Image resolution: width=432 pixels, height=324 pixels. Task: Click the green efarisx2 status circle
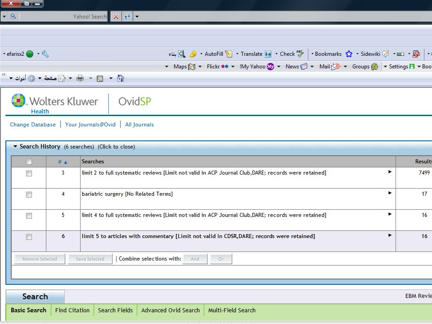coord(30,54)
